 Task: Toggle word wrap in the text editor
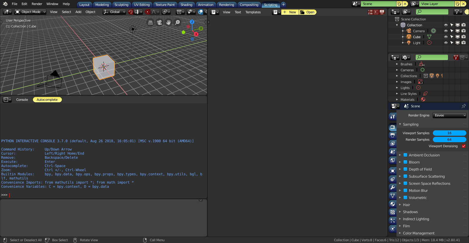[x=376, y=12]
